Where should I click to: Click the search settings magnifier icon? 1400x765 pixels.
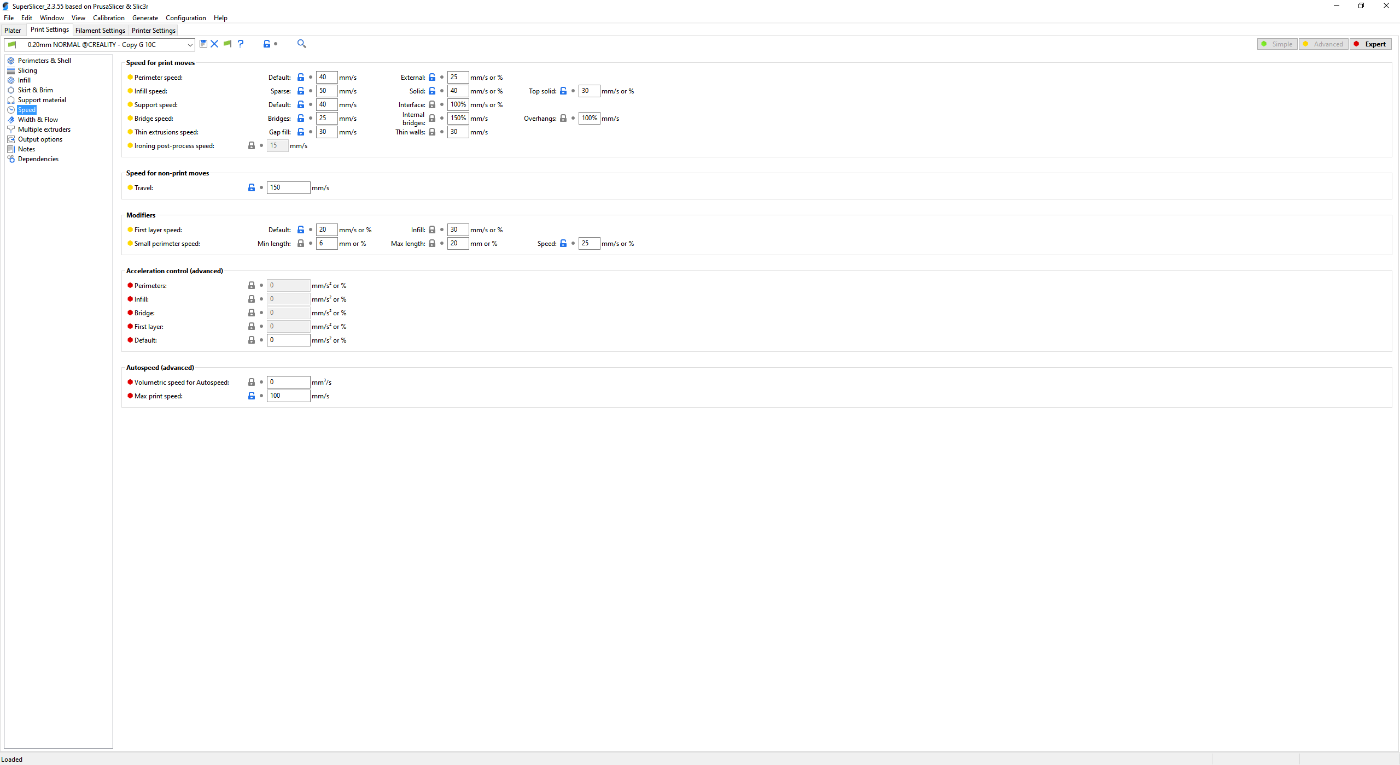301,44
